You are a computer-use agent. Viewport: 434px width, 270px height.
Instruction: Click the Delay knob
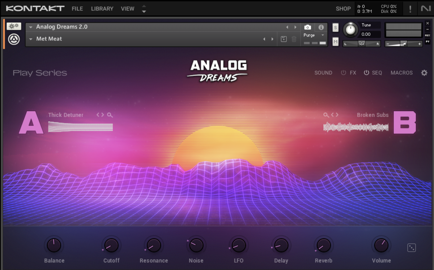coord(281,245)
